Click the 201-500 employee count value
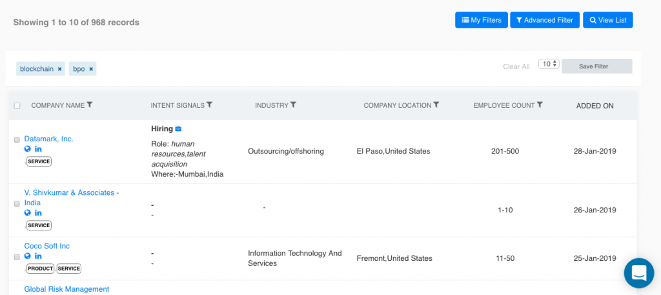Viewport: 661px width, 295px height. (x=505, y=151)
